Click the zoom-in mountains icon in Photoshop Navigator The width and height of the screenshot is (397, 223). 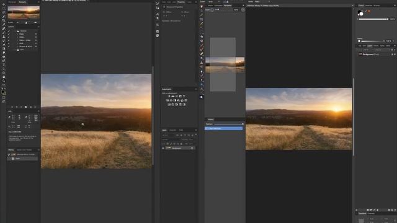coord(35,22)
